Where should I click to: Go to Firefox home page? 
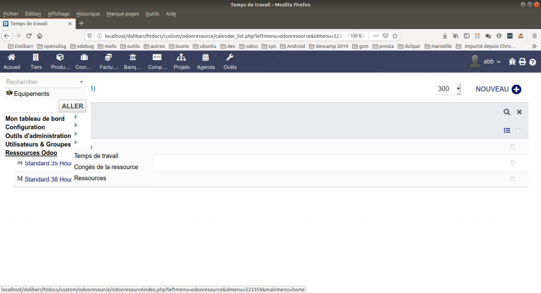coord(40,36)
